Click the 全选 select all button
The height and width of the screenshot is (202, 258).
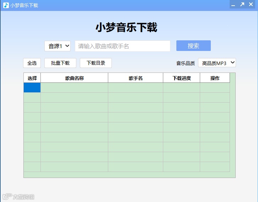[32, 63]
